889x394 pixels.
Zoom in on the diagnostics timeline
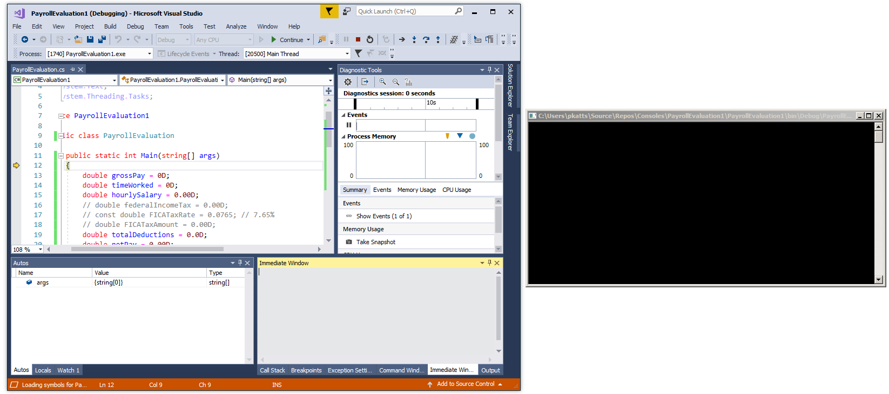coord(382,82)
